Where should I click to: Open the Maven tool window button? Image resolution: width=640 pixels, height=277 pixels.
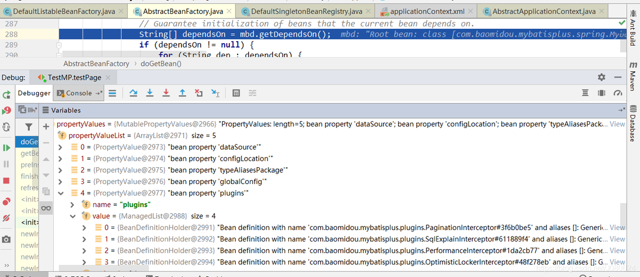point(633,76)
